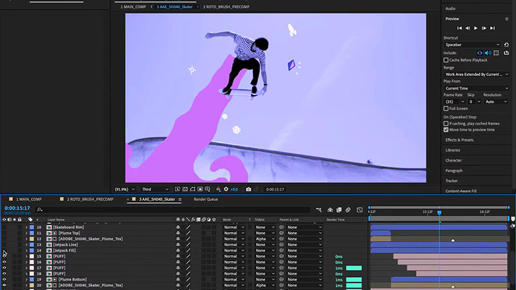Viewport: 516px width, 290px height.
Task: Take snapshot with the camera icon
Action: [248, 189]
